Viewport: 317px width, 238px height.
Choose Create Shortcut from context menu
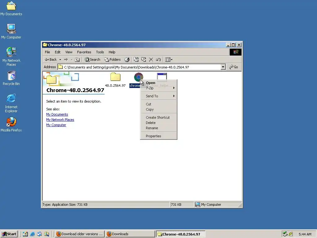(158, 117)
